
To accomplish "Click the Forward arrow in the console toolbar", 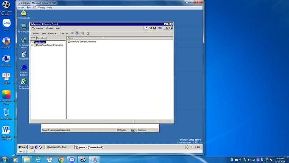I will coord(67,33).
